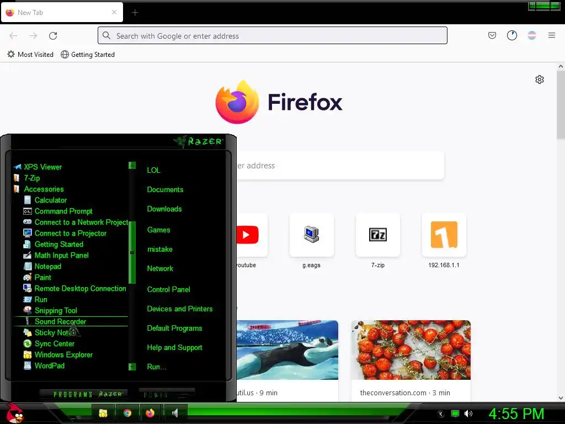The image size is (565, 424).
Task: Open Run in the Accessories list
Action: [35, 300]
